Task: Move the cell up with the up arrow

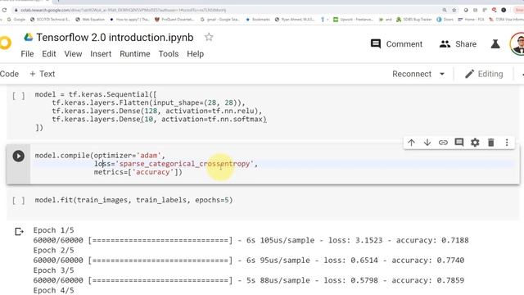Action: tap(411, 143)
